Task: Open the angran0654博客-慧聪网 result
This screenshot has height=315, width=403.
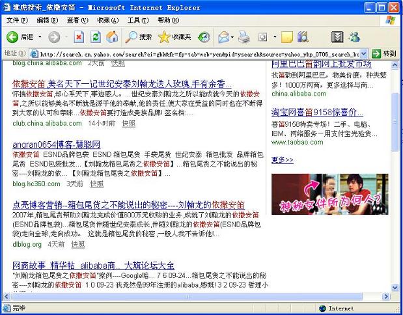Action: point(56,144)
